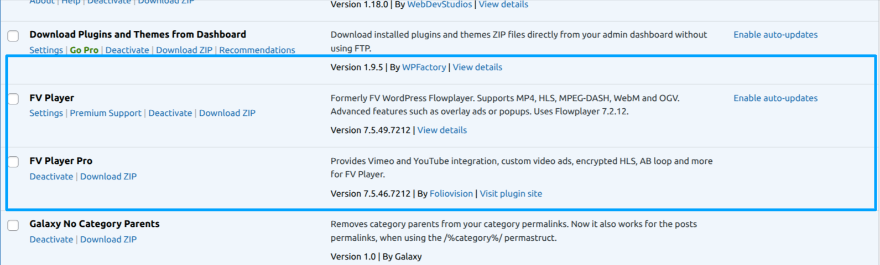Open Recommendations for Download Plugins and Themes
Screen dimensions: 880x265
[x=257, y=50]
